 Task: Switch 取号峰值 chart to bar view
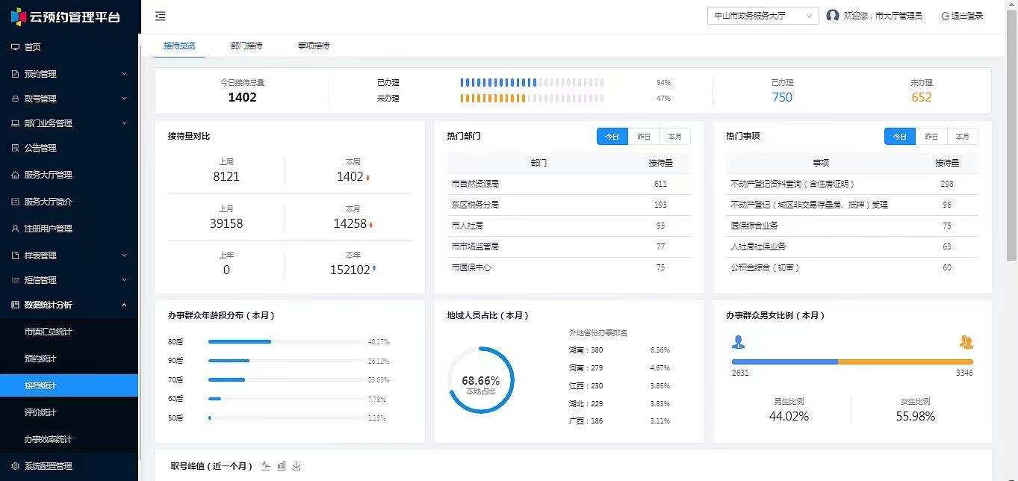point(282,466)
